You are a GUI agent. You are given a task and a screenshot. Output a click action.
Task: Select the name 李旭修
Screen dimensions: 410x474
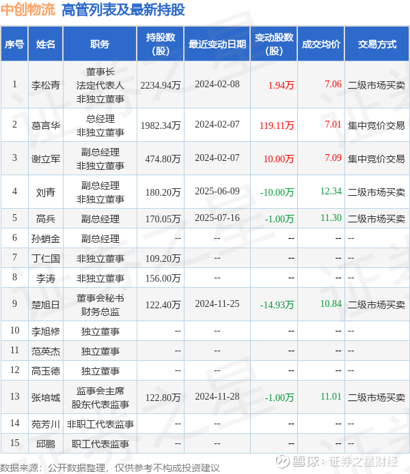pos(45,331)
